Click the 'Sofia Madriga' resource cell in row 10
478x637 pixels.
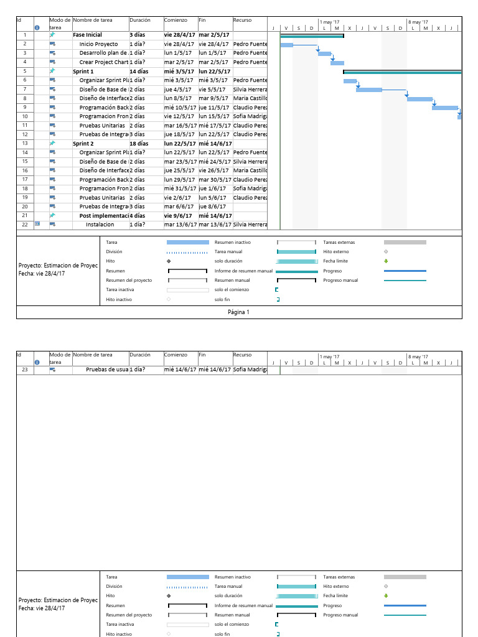(250, 116)
